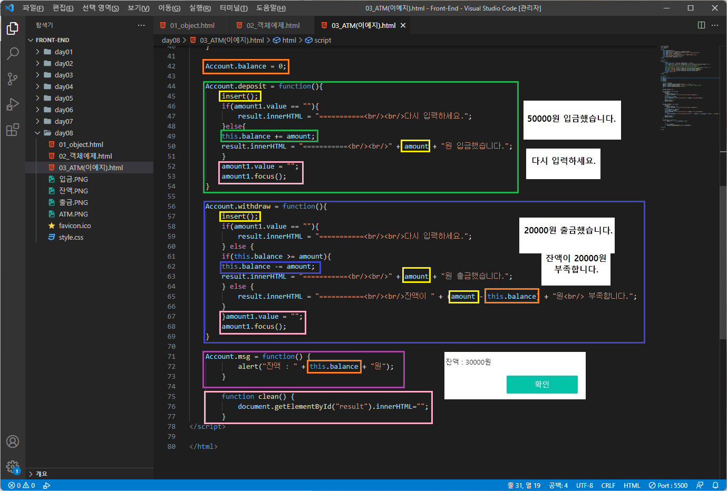Open the 파일(F) menu
This screenshot has width=727, height=491.
tap(33, 8)
